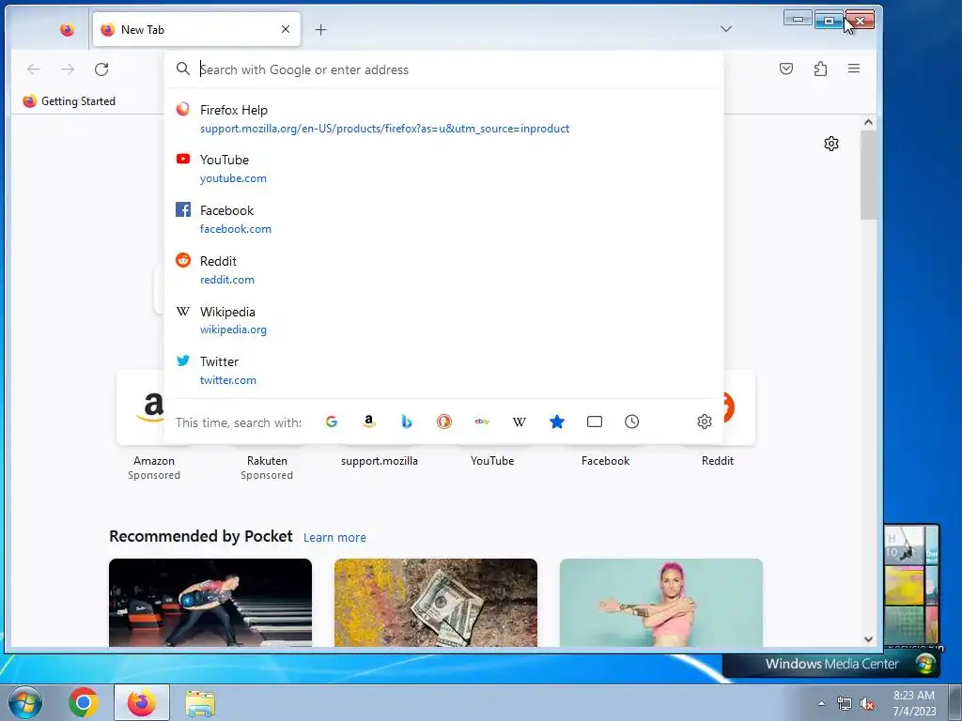Choose the Facebook suggestion in dropdown
The width and height of the screenshot is (962, 721).
coord(443,219)
